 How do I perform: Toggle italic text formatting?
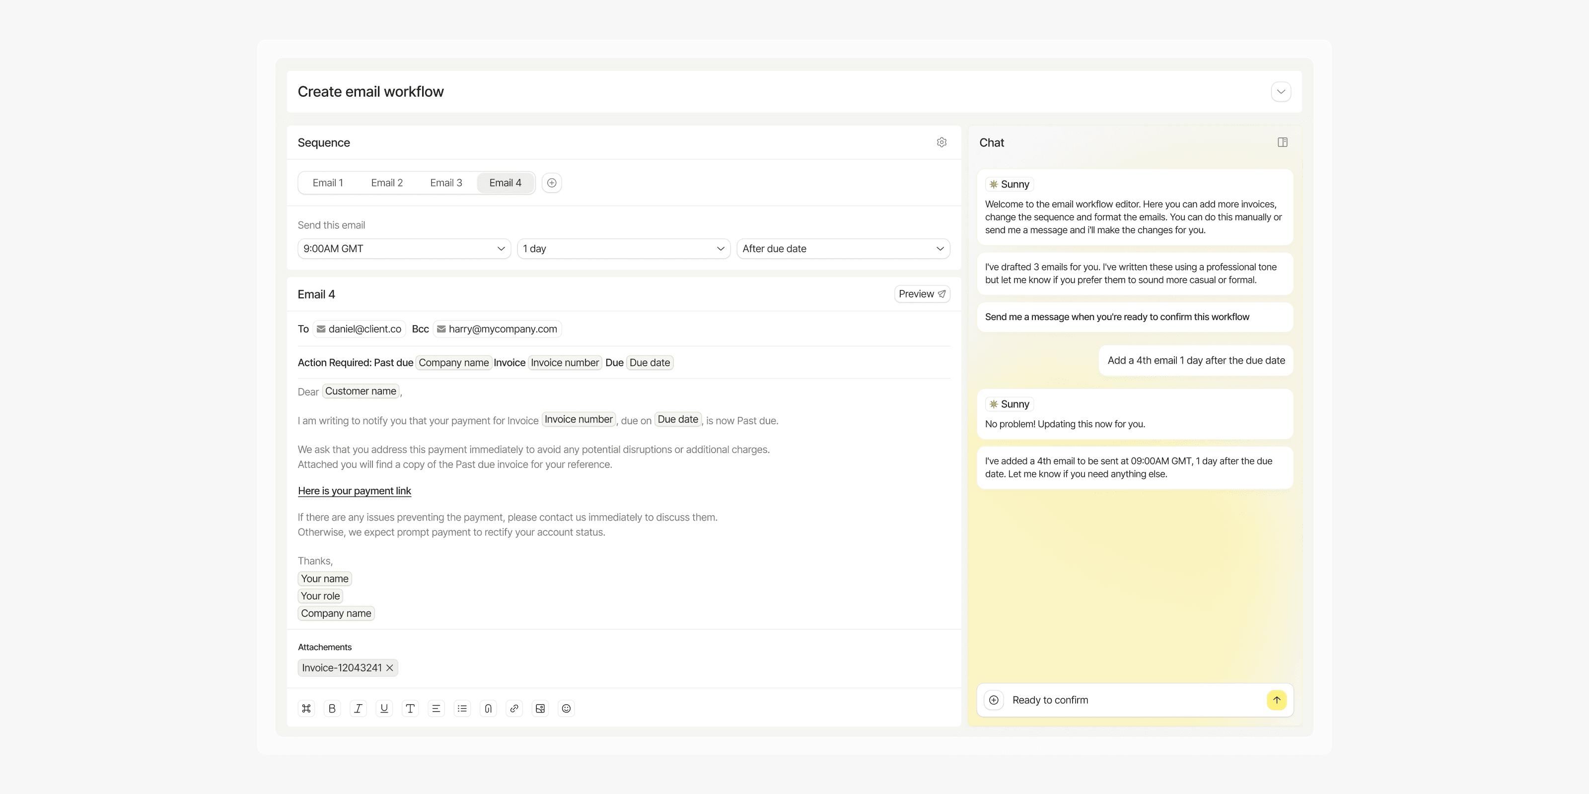[x=358, y=708]
